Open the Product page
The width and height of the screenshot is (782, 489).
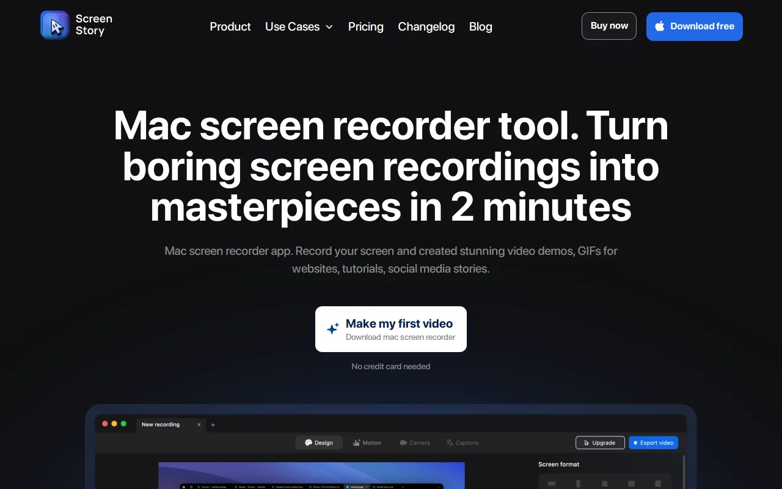point(230,26)
